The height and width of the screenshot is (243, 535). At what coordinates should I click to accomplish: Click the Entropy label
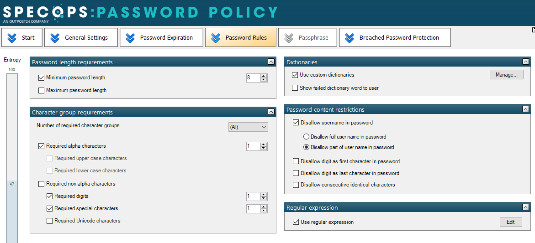pos(12,60)
